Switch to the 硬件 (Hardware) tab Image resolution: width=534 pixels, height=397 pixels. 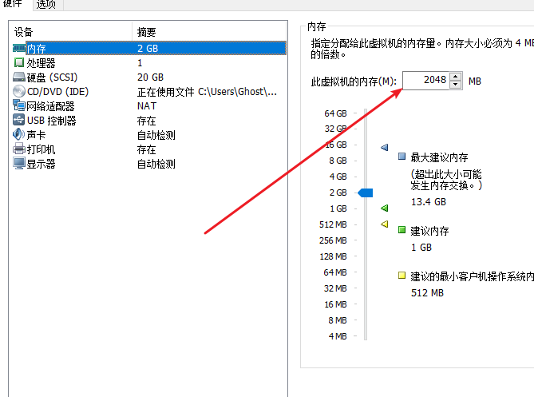[13, 4]
